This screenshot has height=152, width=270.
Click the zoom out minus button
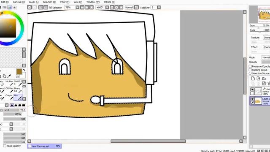click(82, 8)
